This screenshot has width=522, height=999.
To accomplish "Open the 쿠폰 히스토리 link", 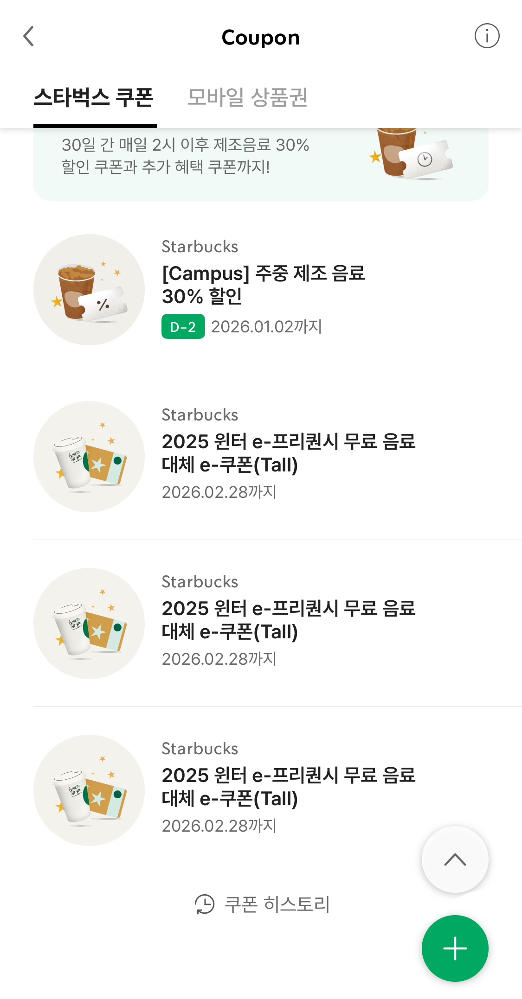I will point(277,904).
